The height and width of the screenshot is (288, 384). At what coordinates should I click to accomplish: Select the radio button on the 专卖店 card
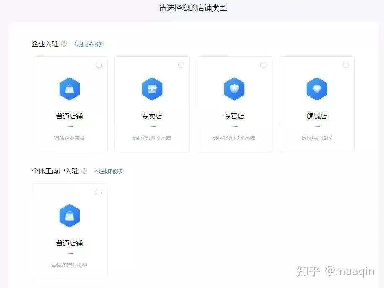click(181, 65)
